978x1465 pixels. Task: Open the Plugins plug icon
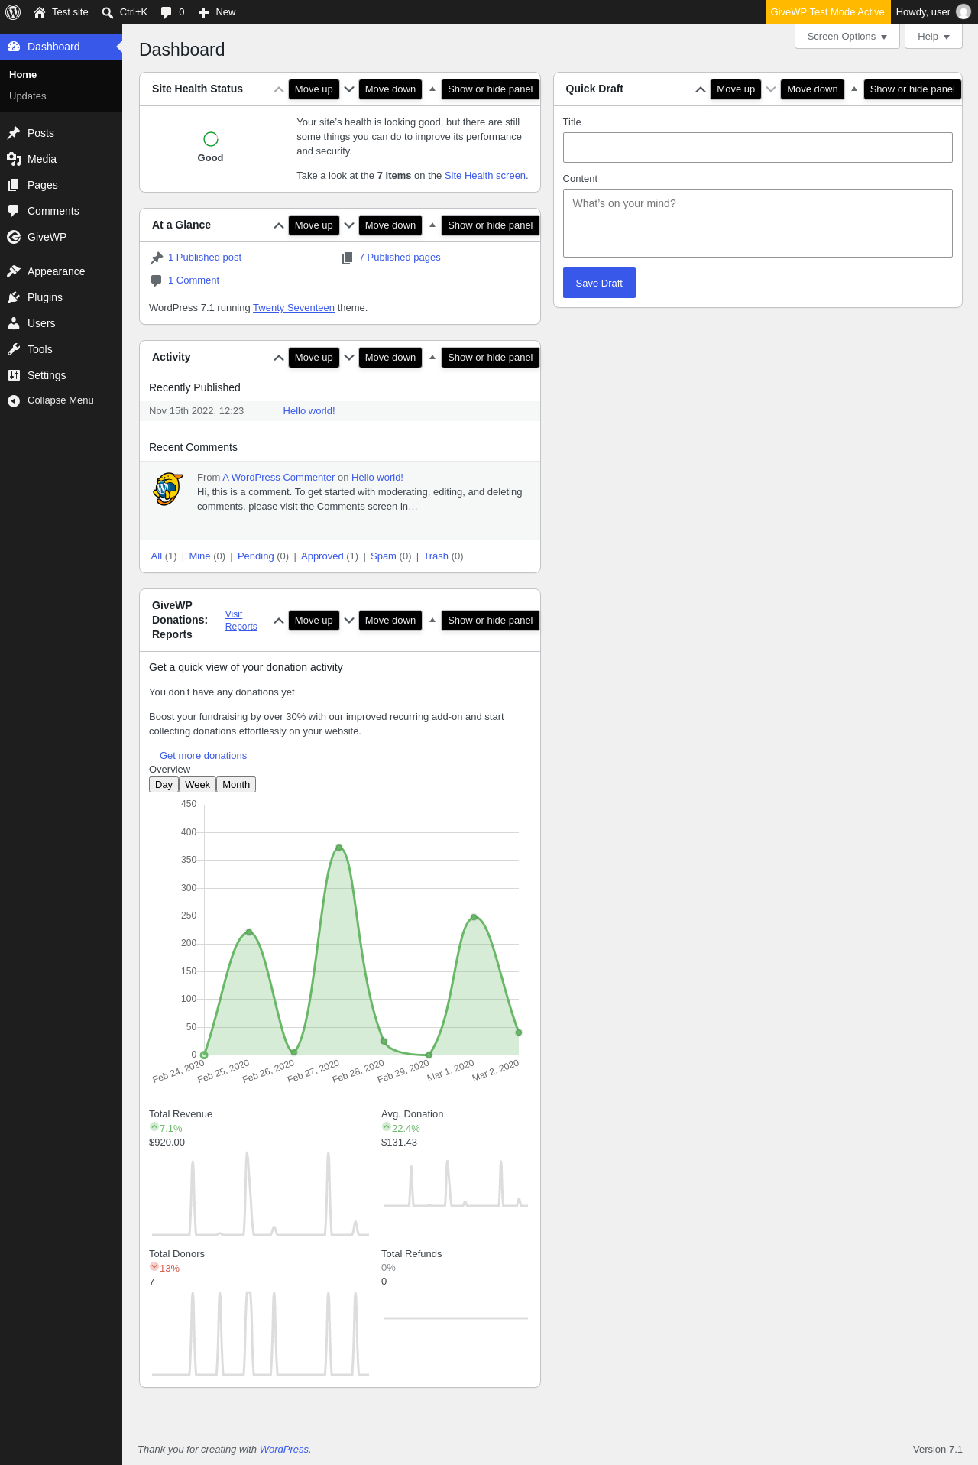coord(14,297)
